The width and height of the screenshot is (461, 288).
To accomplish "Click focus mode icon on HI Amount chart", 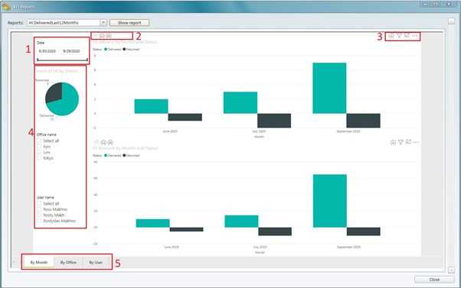I will tap(408, 142).
